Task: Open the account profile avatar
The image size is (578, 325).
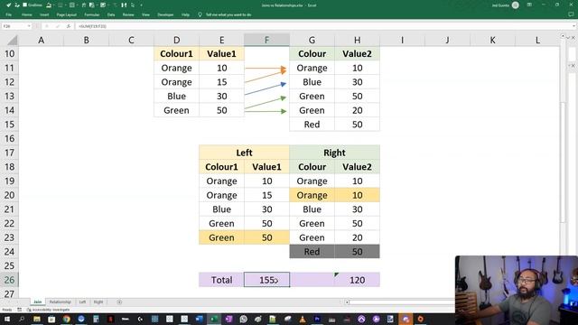Action: pos(516,5)
